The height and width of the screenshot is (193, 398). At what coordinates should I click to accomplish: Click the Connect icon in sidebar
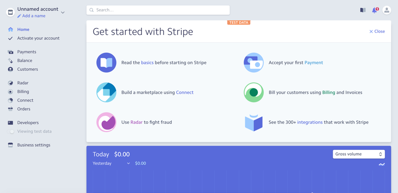[x=11, y=100]
